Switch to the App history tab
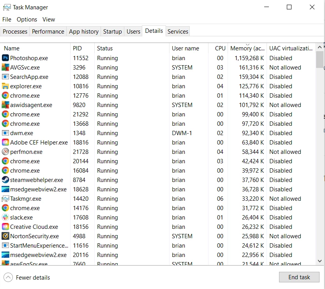 (x=84, y=32)
